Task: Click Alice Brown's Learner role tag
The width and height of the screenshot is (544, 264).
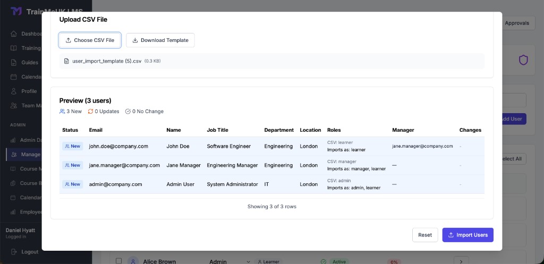Action: (x=268, y=261)
